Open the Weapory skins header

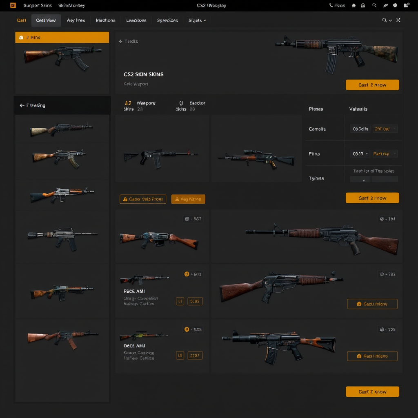[140, 106]
